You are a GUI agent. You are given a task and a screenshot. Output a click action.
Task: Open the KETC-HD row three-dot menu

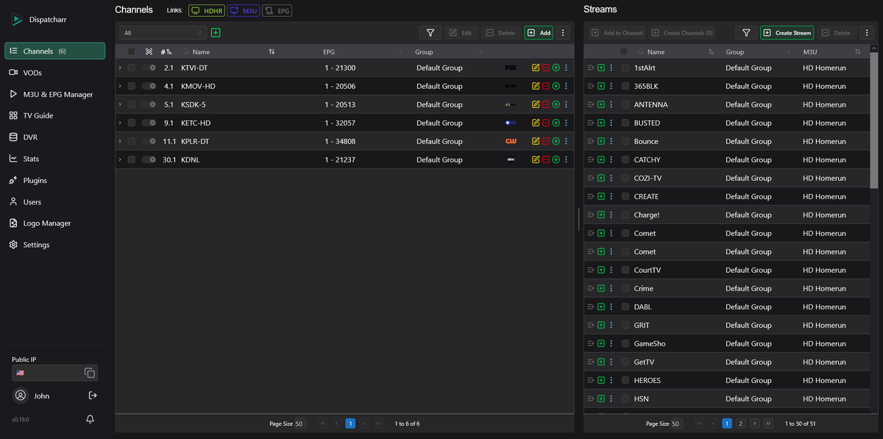tap(566, 123)
